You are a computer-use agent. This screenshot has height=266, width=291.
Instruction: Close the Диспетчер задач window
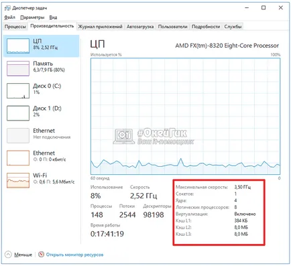[x=281, y=8]
